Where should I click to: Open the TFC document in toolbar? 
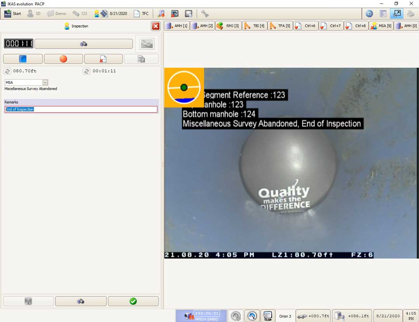[141, 14]
